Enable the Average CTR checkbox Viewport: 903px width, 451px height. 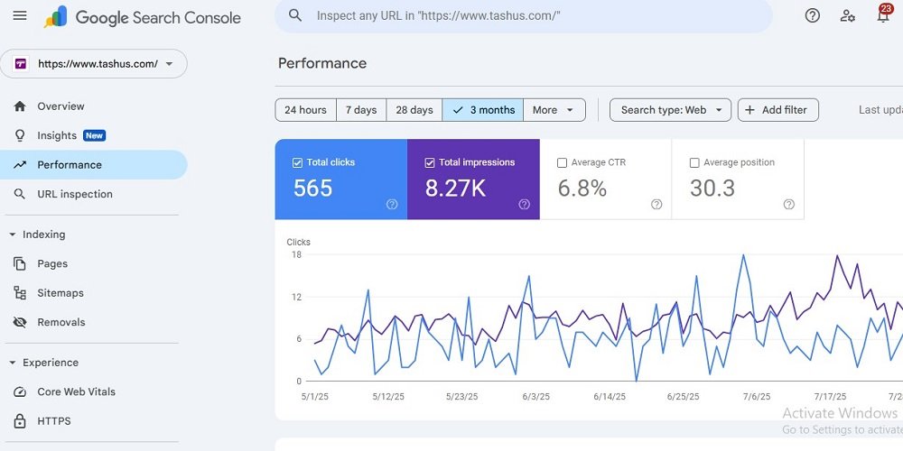coord(563,163)
